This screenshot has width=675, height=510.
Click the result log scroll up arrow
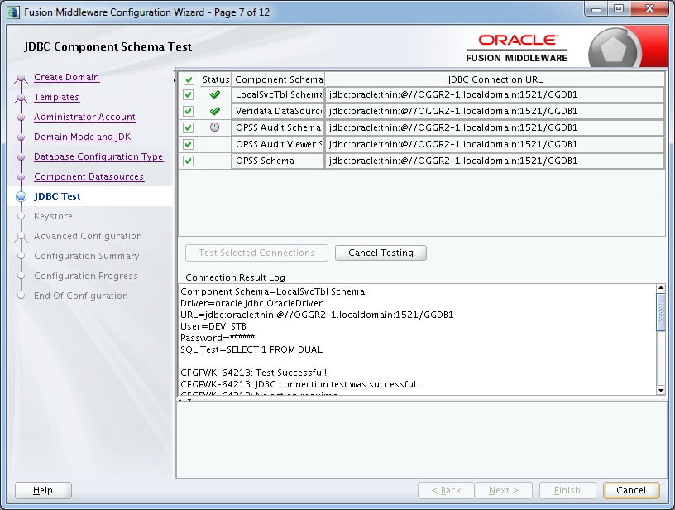(661, 288)
